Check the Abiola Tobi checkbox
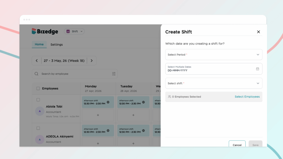283x159 pixels. 38,100
